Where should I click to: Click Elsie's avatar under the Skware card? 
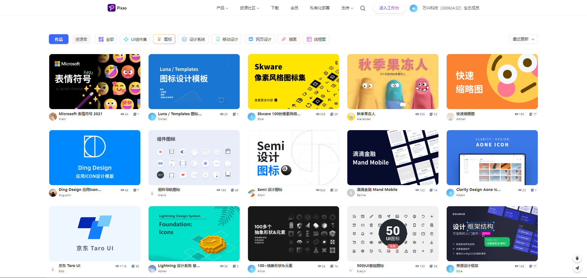click(x=252, y=116)
